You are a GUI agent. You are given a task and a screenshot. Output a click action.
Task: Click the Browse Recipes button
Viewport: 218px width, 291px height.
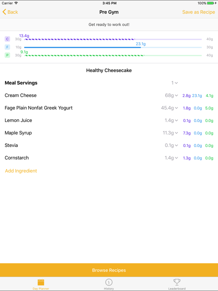click(x=109, y=270)
